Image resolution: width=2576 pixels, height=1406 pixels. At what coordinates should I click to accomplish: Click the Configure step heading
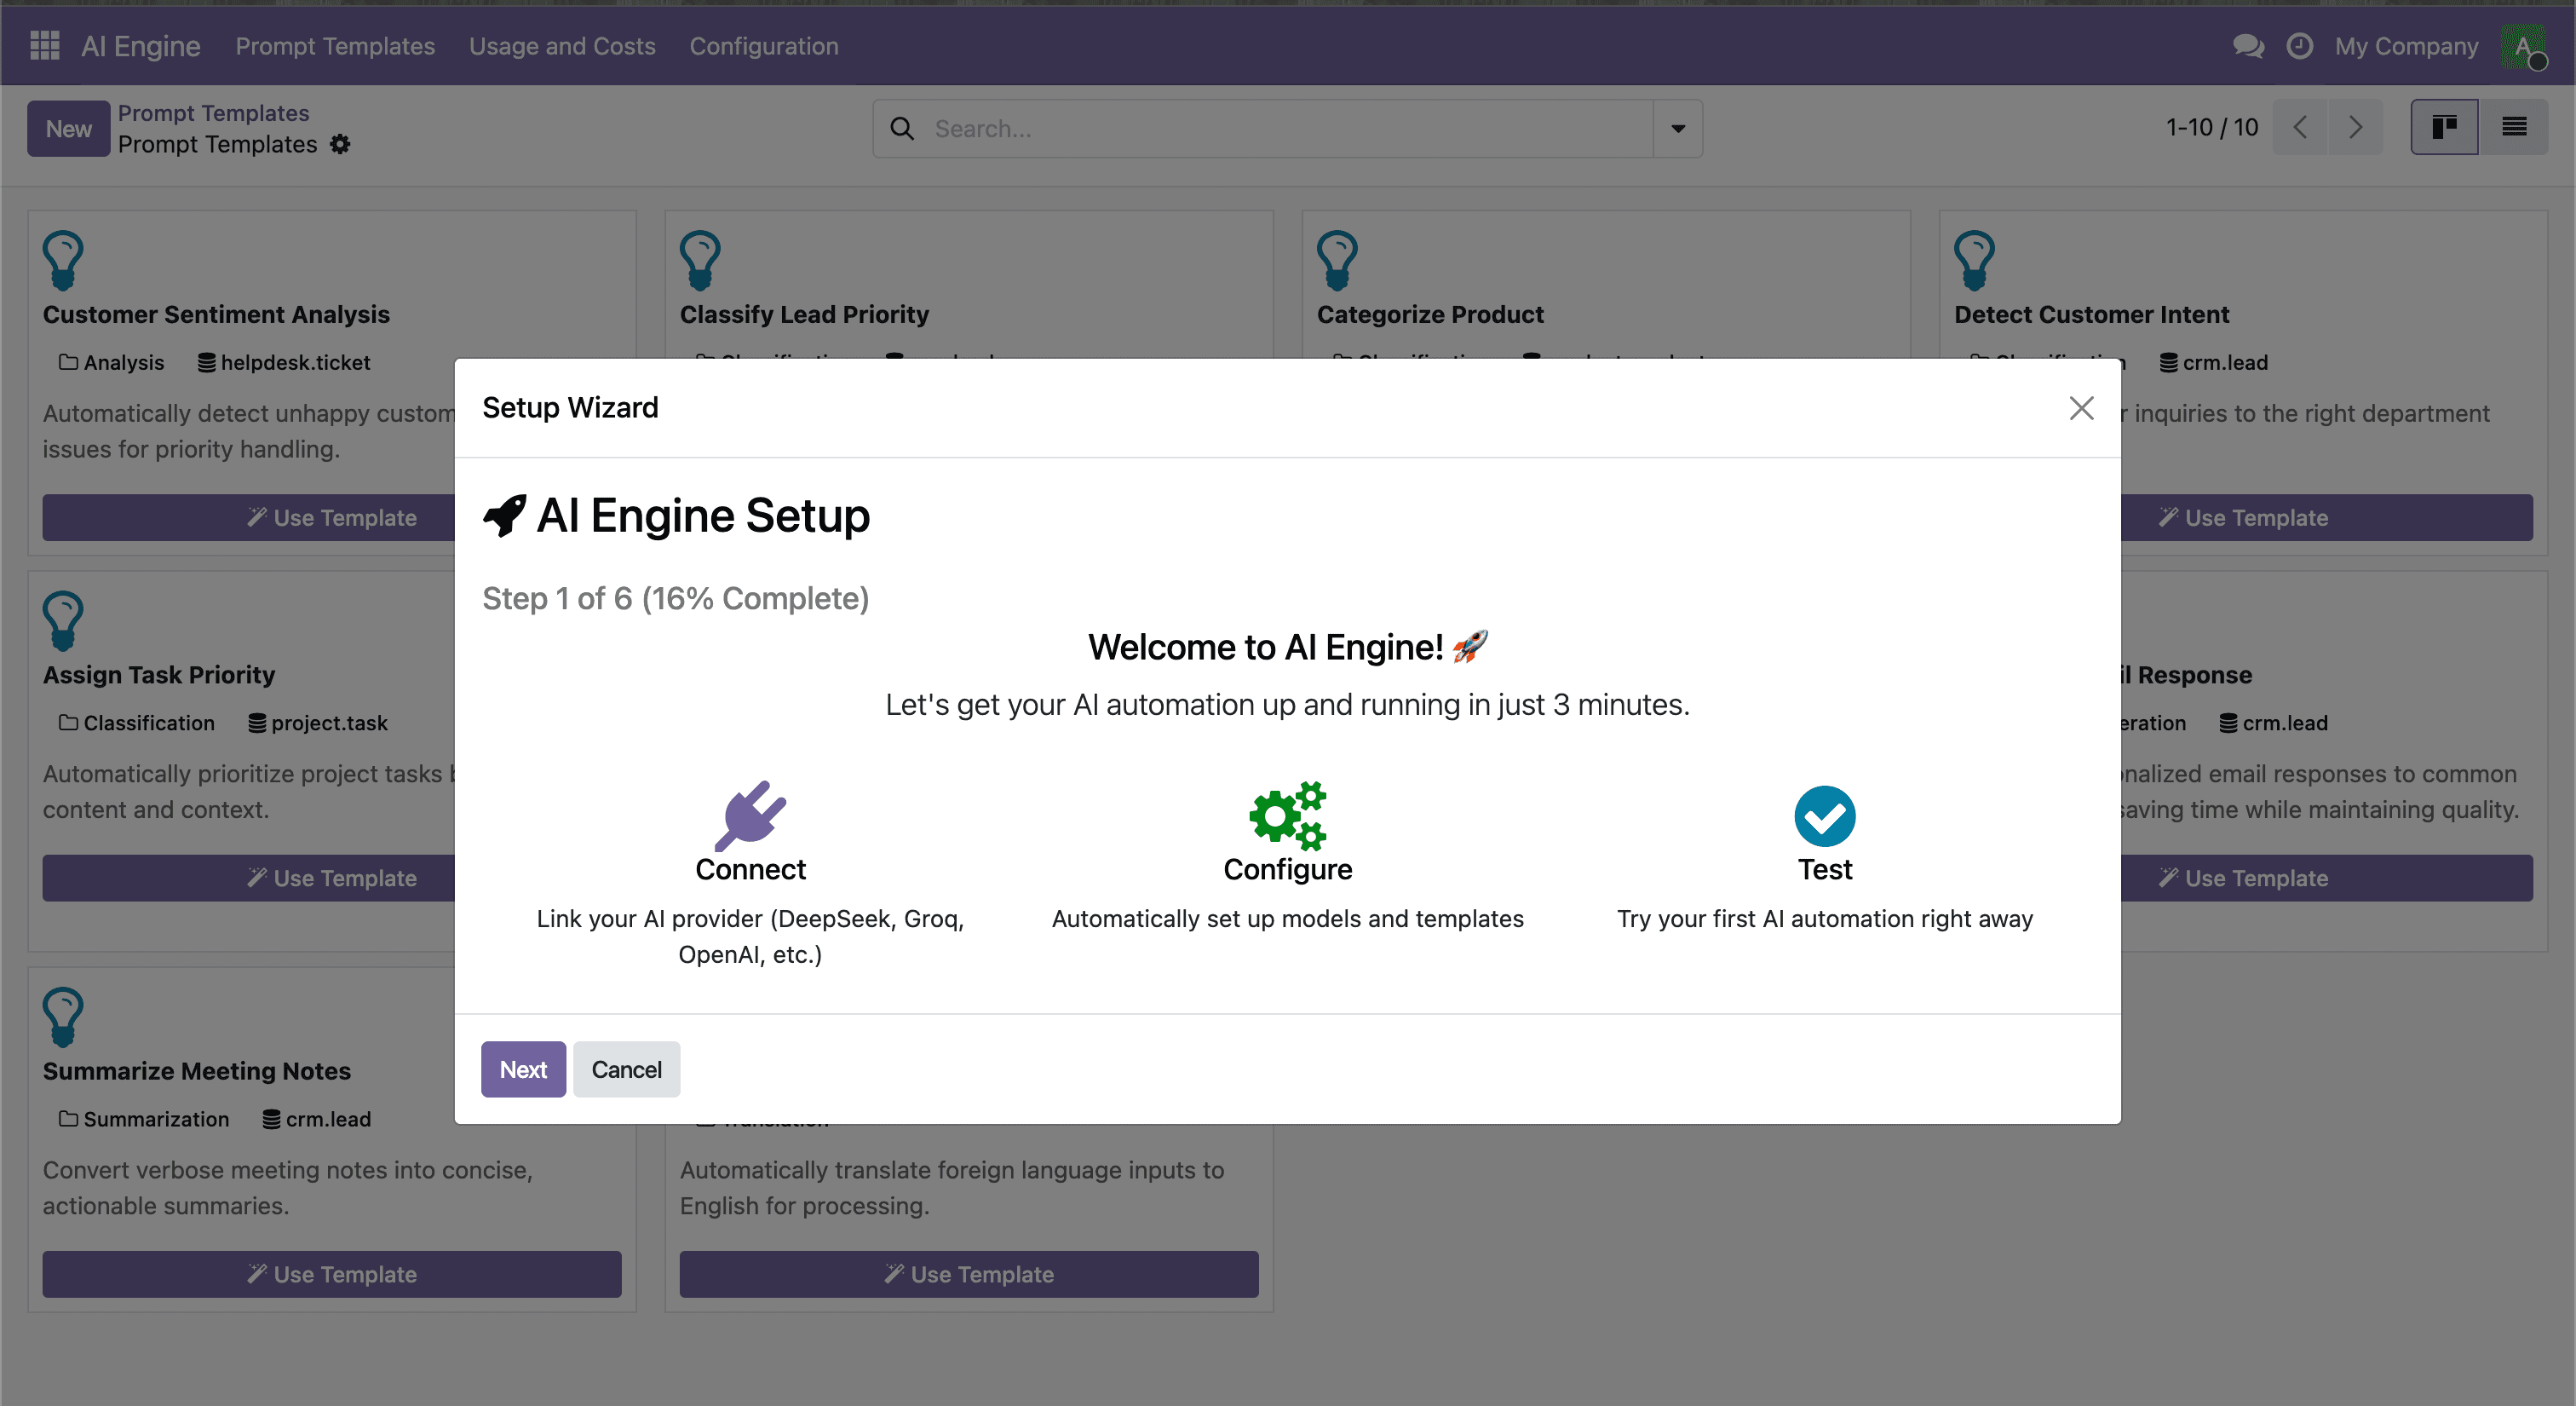point(1288,869)
